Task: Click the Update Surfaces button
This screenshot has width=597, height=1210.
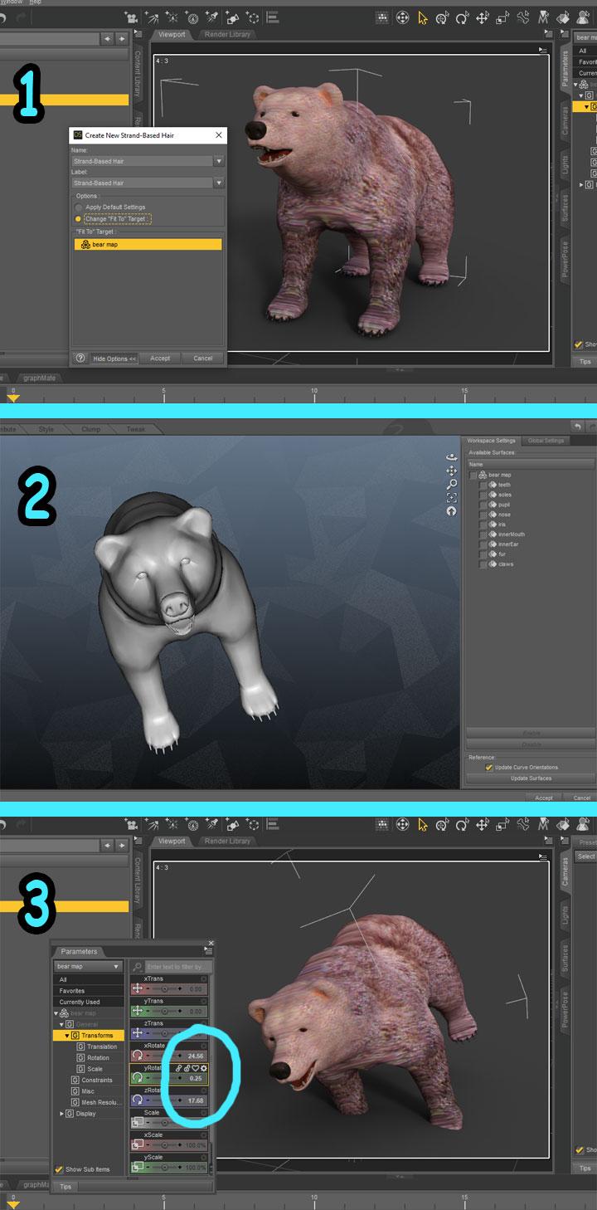Action: [530, 778]
